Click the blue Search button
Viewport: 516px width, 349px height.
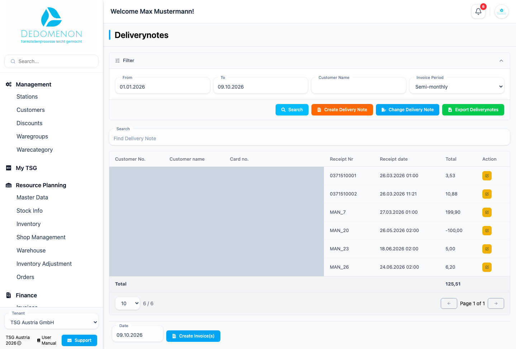pos(292,110)
